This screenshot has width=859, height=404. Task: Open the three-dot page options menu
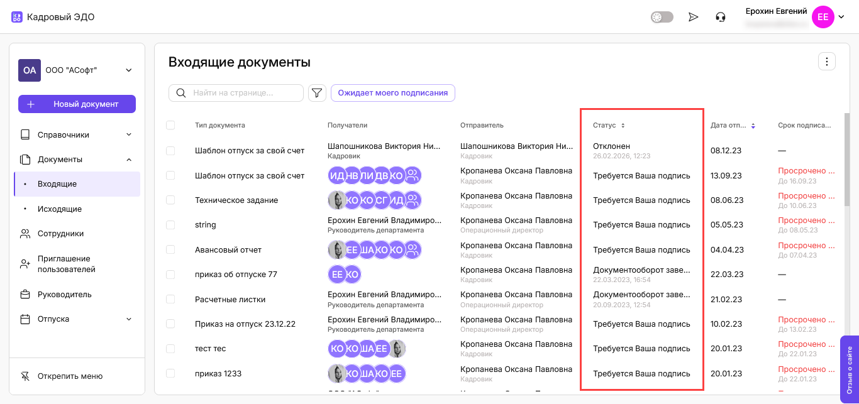coord(826,62)
